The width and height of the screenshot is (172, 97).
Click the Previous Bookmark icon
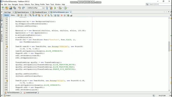pos(46,15)
